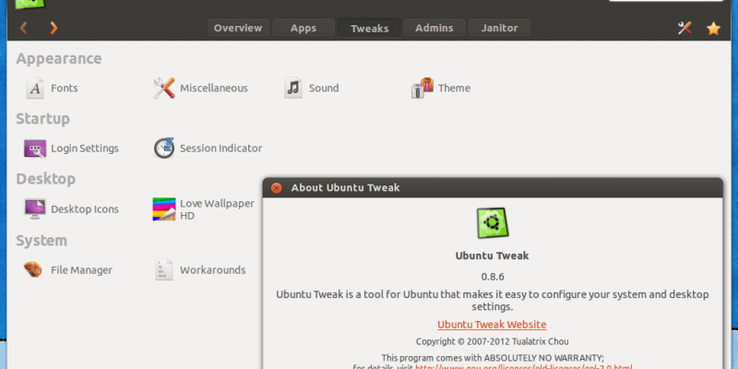Click the bold Ubuntu Tweak name in dialog

pos(492,256)
